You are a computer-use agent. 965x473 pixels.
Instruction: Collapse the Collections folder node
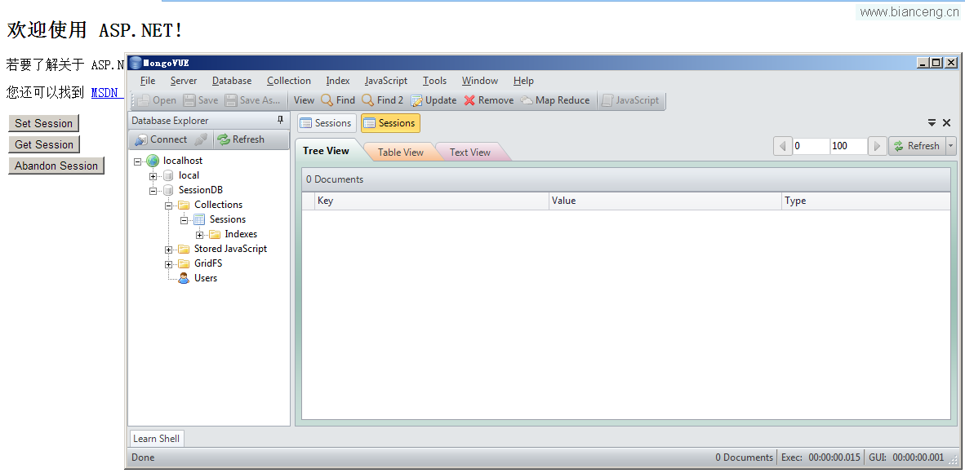[x=168, y=206]
